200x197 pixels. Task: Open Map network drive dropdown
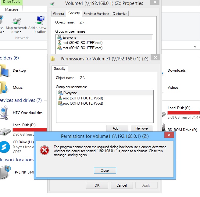click(x=21, y=32)
